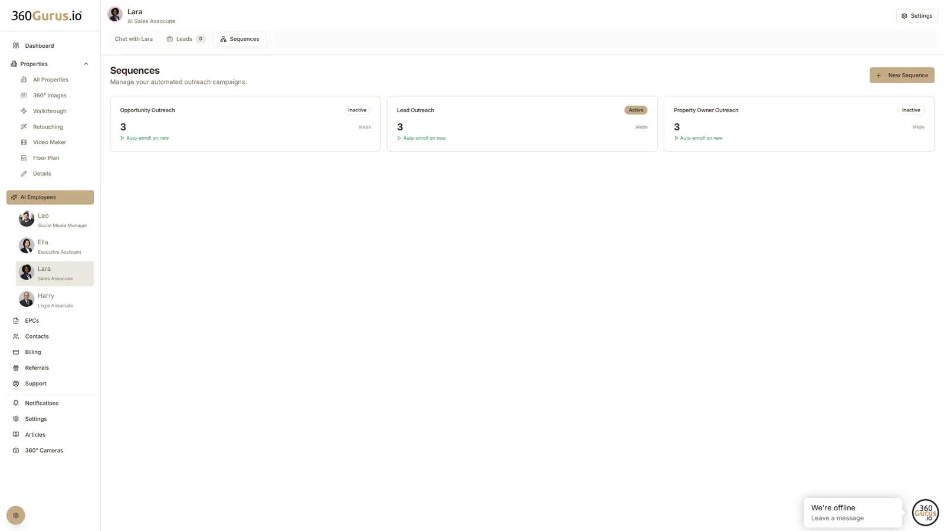This screenshot has width=944, height=531.
Task: Click Lara's avatar in the header
Action: [x=115, y=14]
